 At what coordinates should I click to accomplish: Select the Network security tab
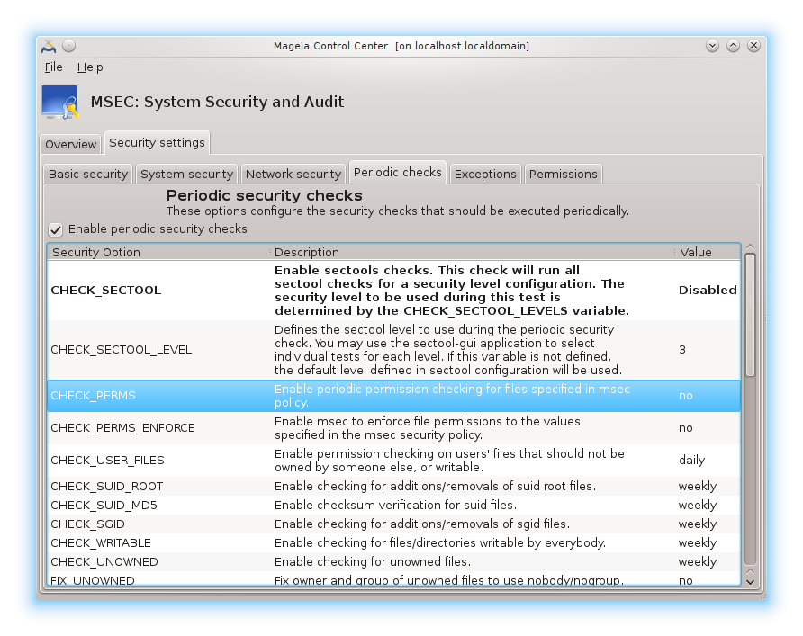pyautogui.click(x=293, y=175)
